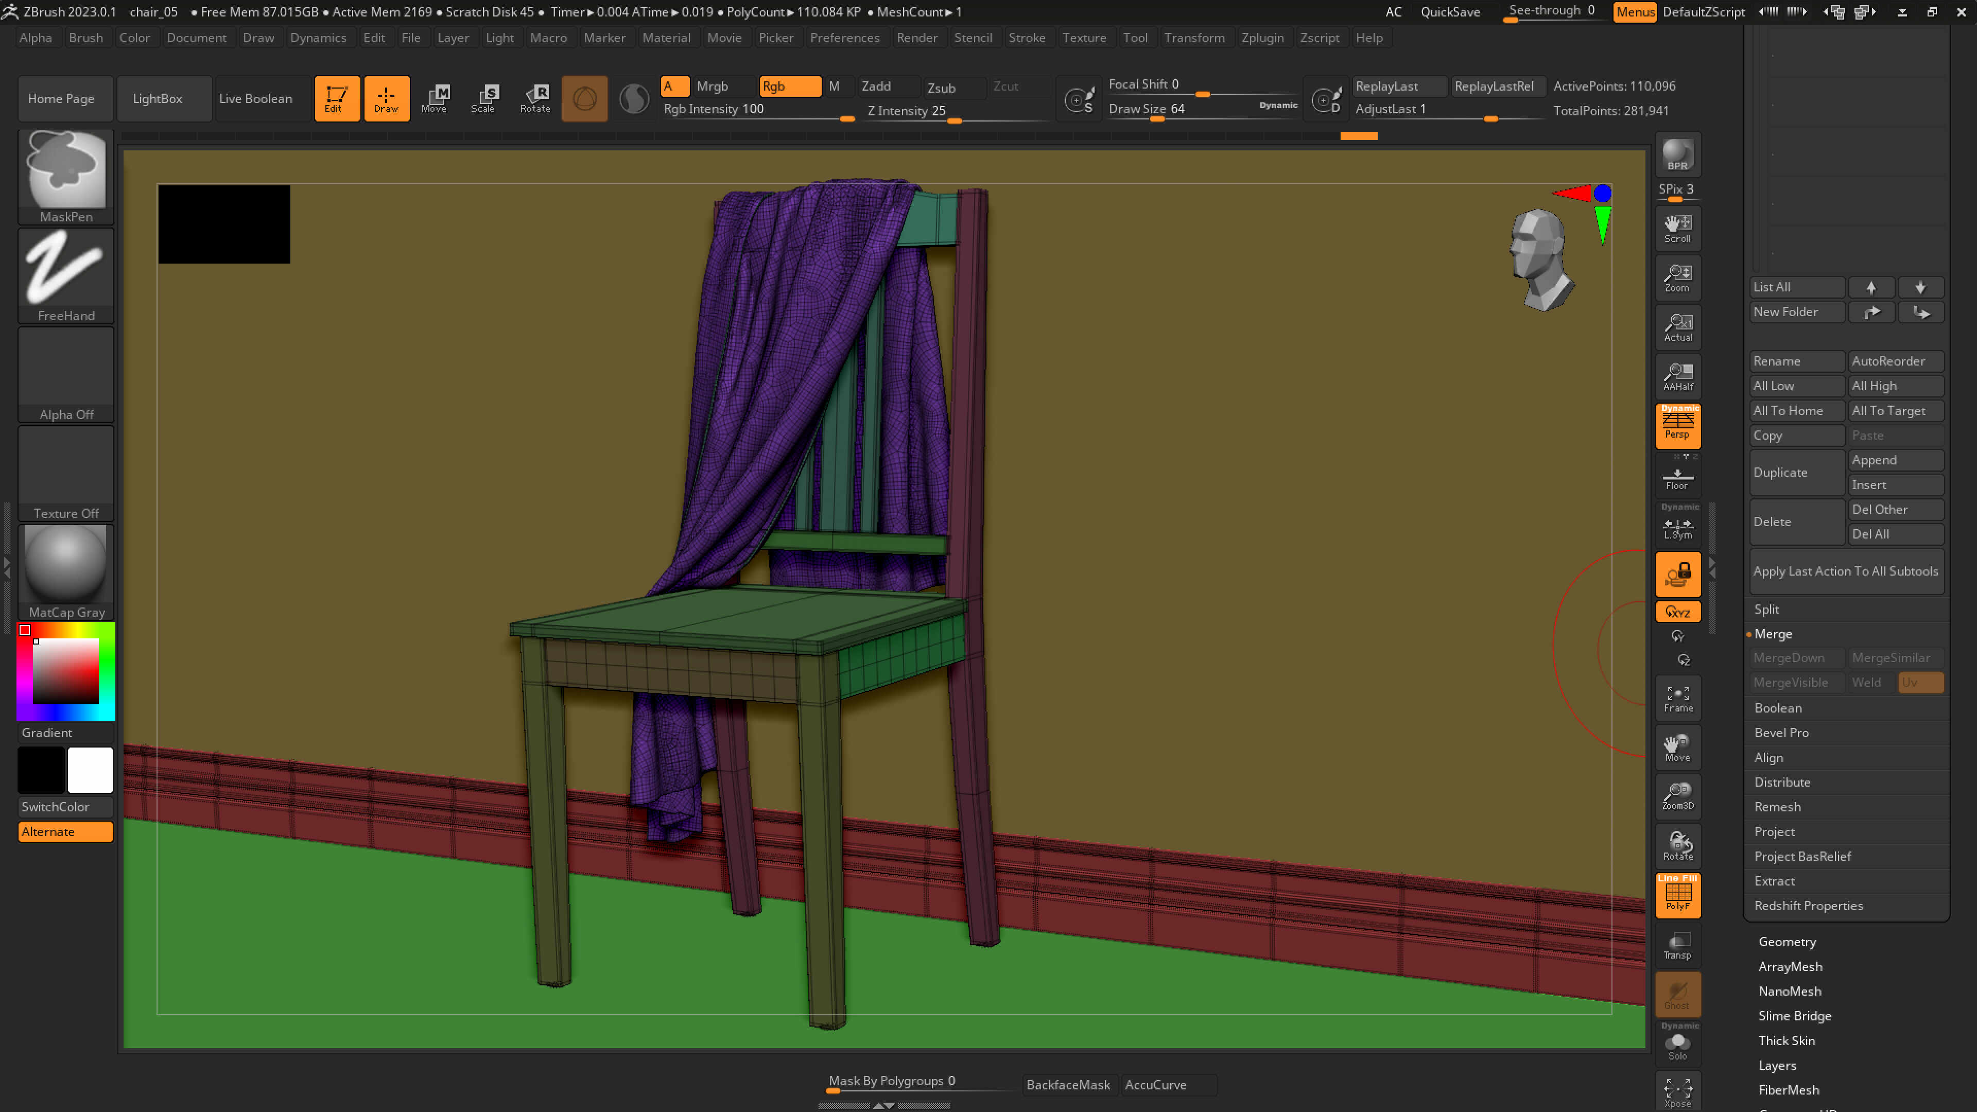
Task: Open the Preferences menu
Action: coord(844,38)
